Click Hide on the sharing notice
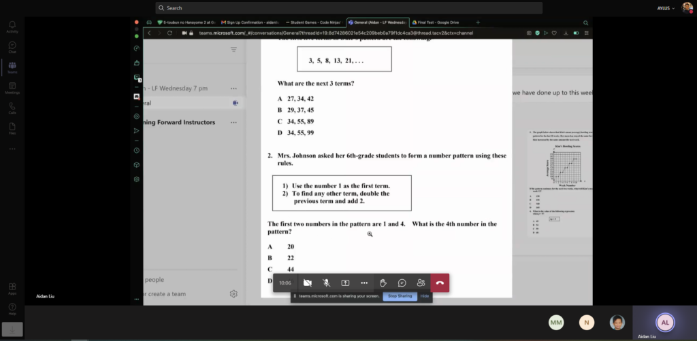This screenshot has width=697, height=341. (425, 295)
